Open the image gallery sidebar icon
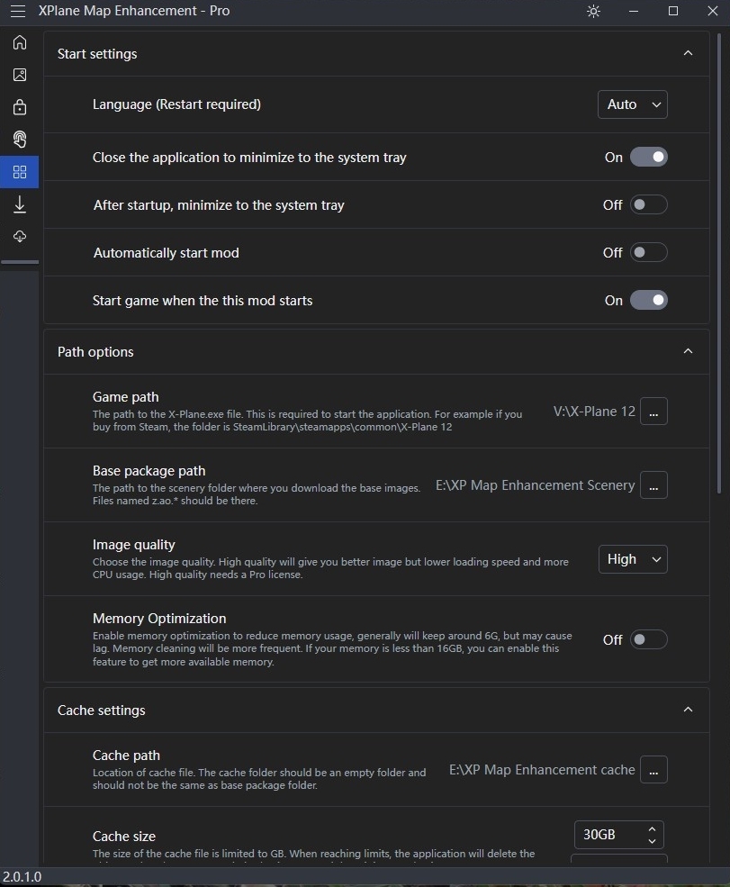This screenshot has height=887, width=730. [x=20, y=75]
